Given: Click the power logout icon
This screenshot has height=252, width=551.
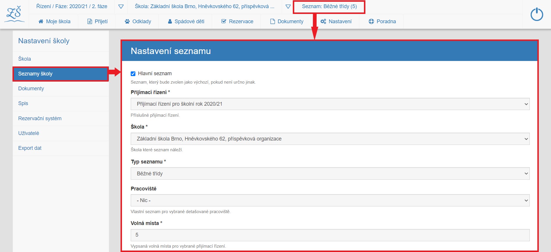Looking at the screenshot, I should tap(536, 14).
